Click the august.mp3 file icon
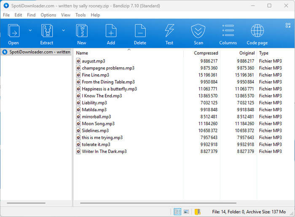This screenshot has width=295, height=217. pos(78,61)
